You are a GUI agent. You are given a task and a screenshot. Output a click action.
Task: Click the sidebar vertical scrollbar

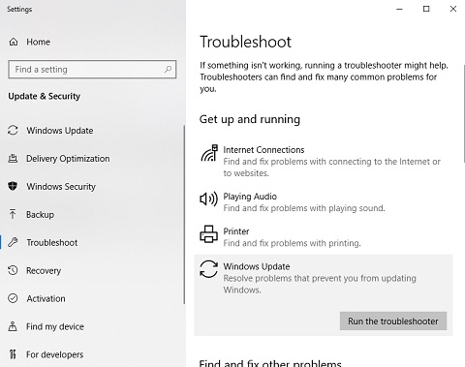(x=184, y=214)
